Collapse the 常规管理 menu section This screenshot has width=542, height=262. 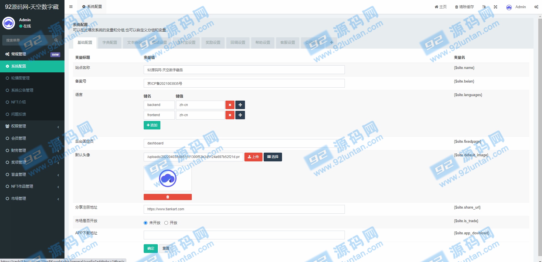32,54
